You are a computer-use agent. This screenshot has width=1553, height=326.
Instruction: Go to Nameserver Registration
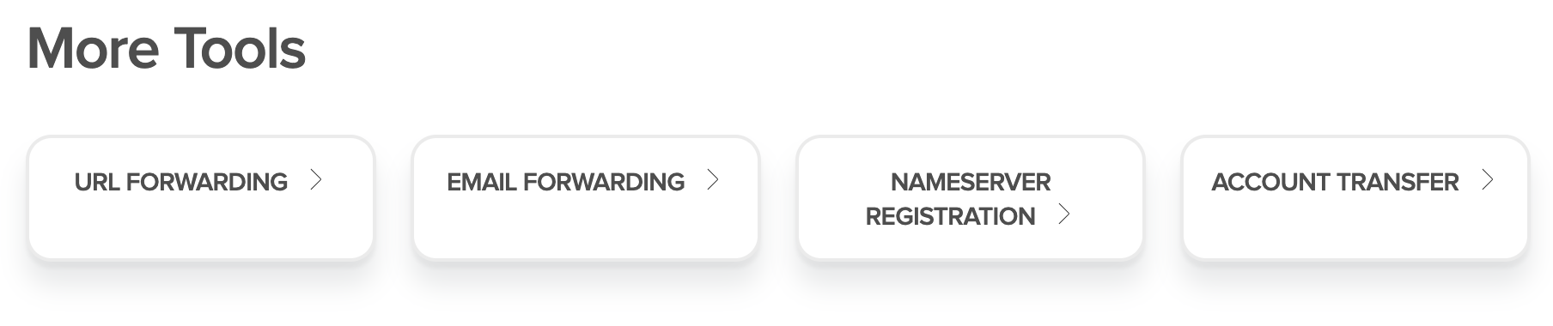click(x=971, y=197)
